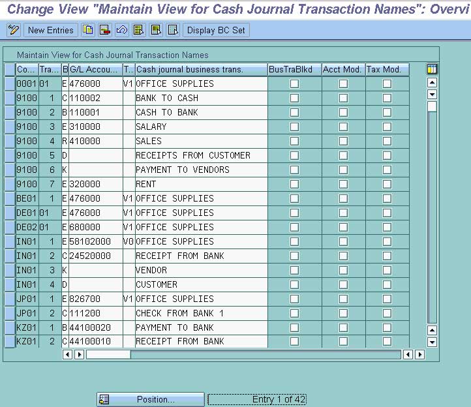Click the upper vertical scroll down arrow

[x=432, y=95]
